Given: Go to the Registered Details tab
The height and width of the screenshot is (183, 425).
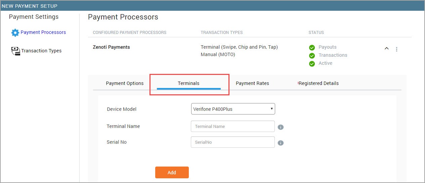Looking at the screenshot, I should click(318, 83).
